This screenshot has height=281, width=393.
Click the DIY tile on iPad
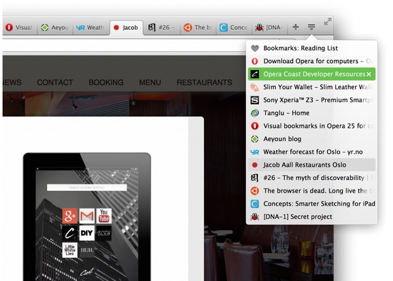[86, 233]
